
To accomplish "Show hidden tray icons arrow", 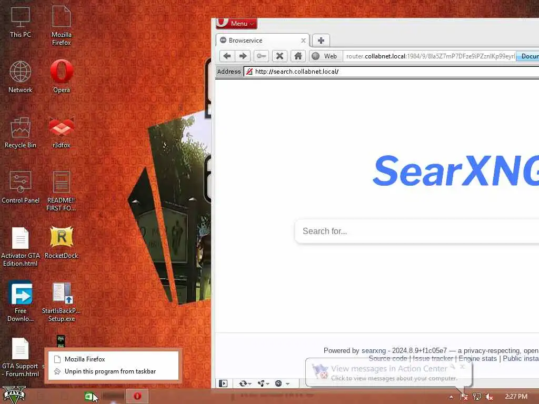I will click(451, 397).
